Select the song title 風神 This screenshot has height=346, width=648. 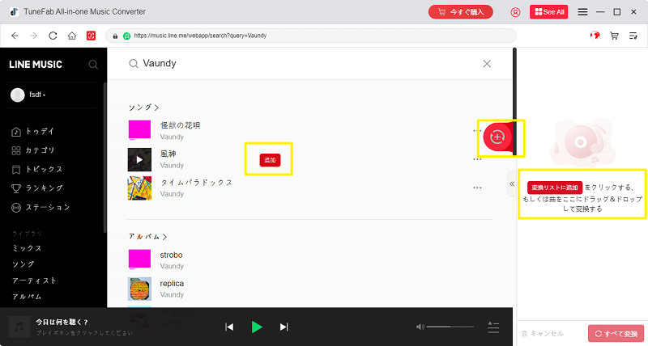click(x=168, y=154)
